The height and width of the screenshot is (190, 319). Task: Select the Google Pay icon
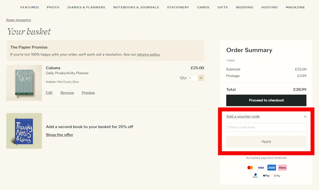pyautogui.click(x=277, y=175)
